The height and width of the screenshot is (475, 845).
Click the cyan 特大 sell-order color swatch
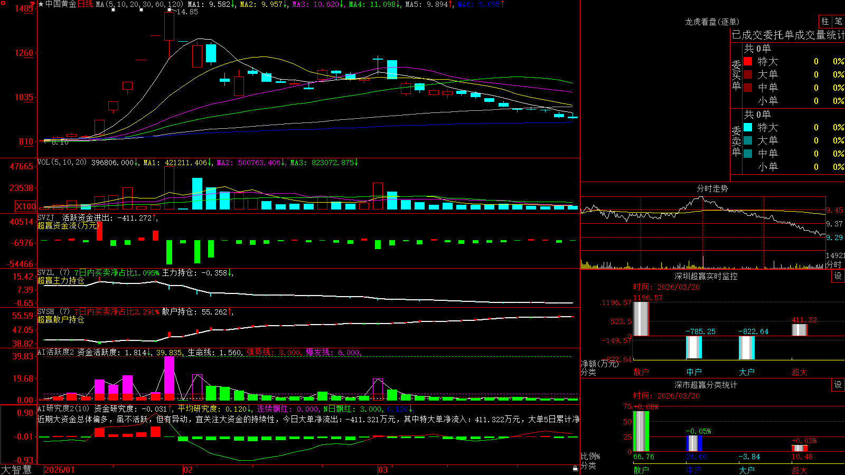tap(748, 127)
